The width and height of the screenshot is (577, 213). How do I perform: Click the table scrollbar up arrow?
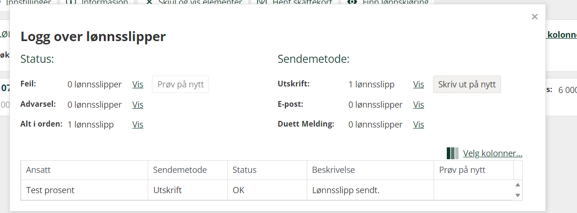[x=518, y=185]
